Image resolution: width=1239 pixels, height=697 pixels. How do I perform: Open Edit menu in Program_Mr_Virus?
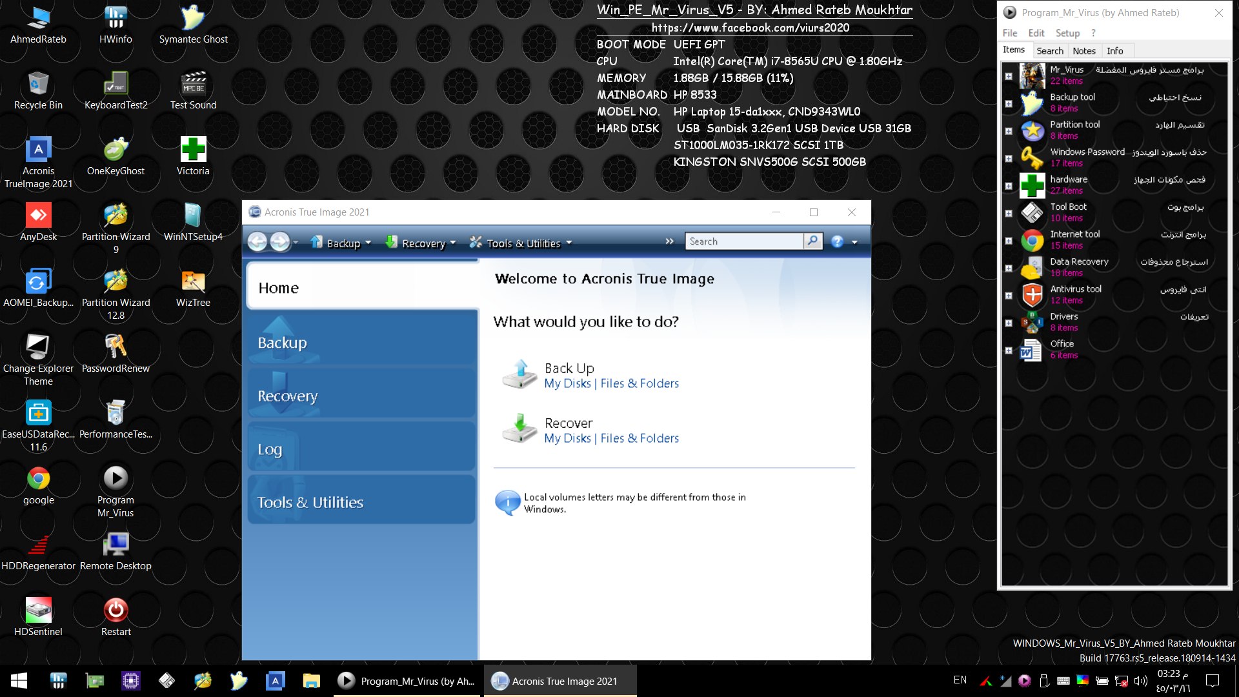tap(1036, 33)
